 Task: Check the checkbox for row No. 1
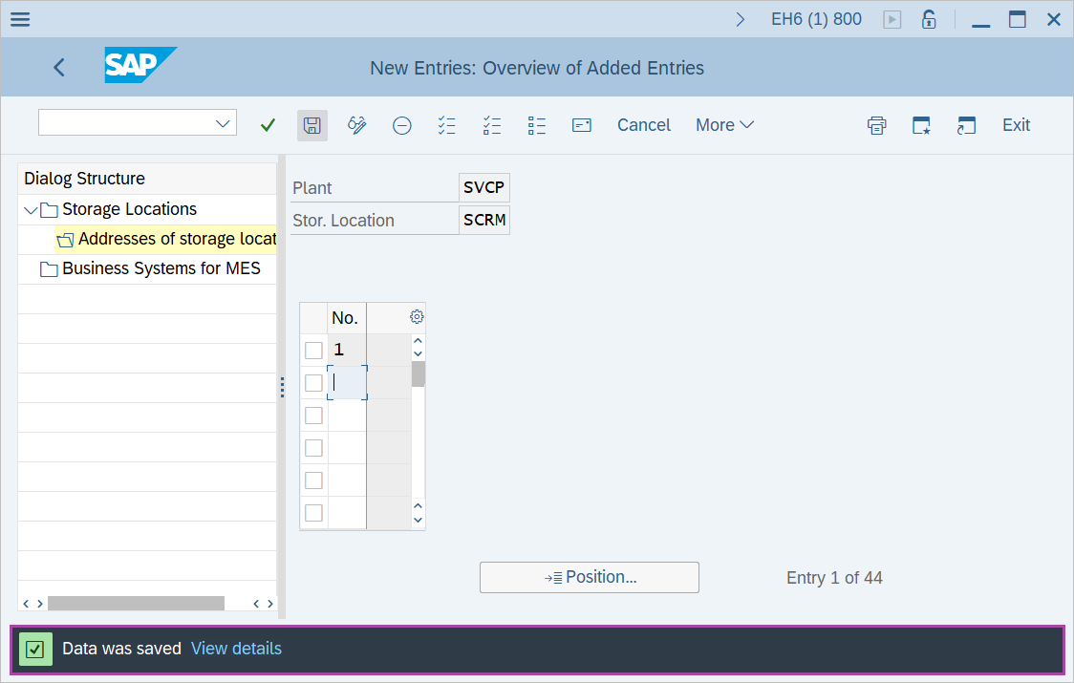313,351
